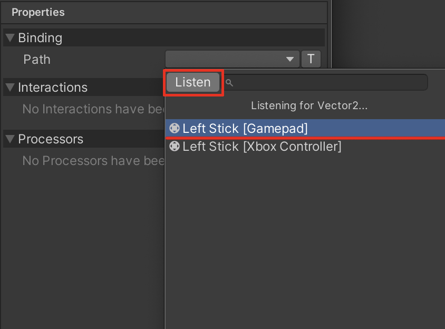This screenshot has width=445, height=329.
Task: Open the Path combo box dropdown
Action: (x=232, y=59)
